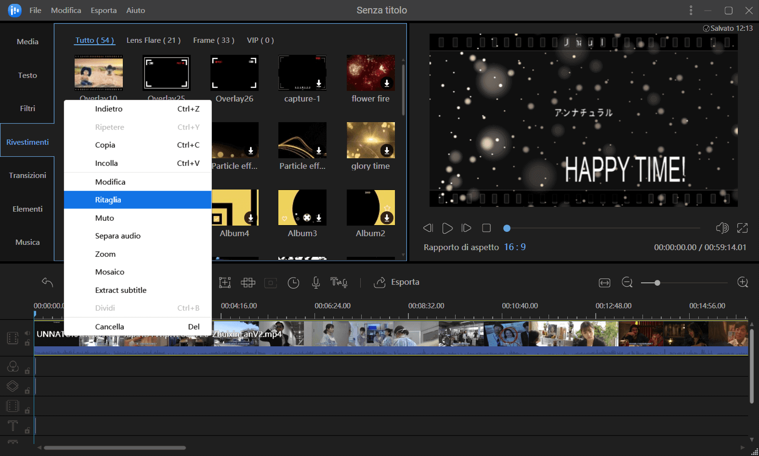759x456 pixels.
Task: Play the video preview
Action: (x=447, y=228)
